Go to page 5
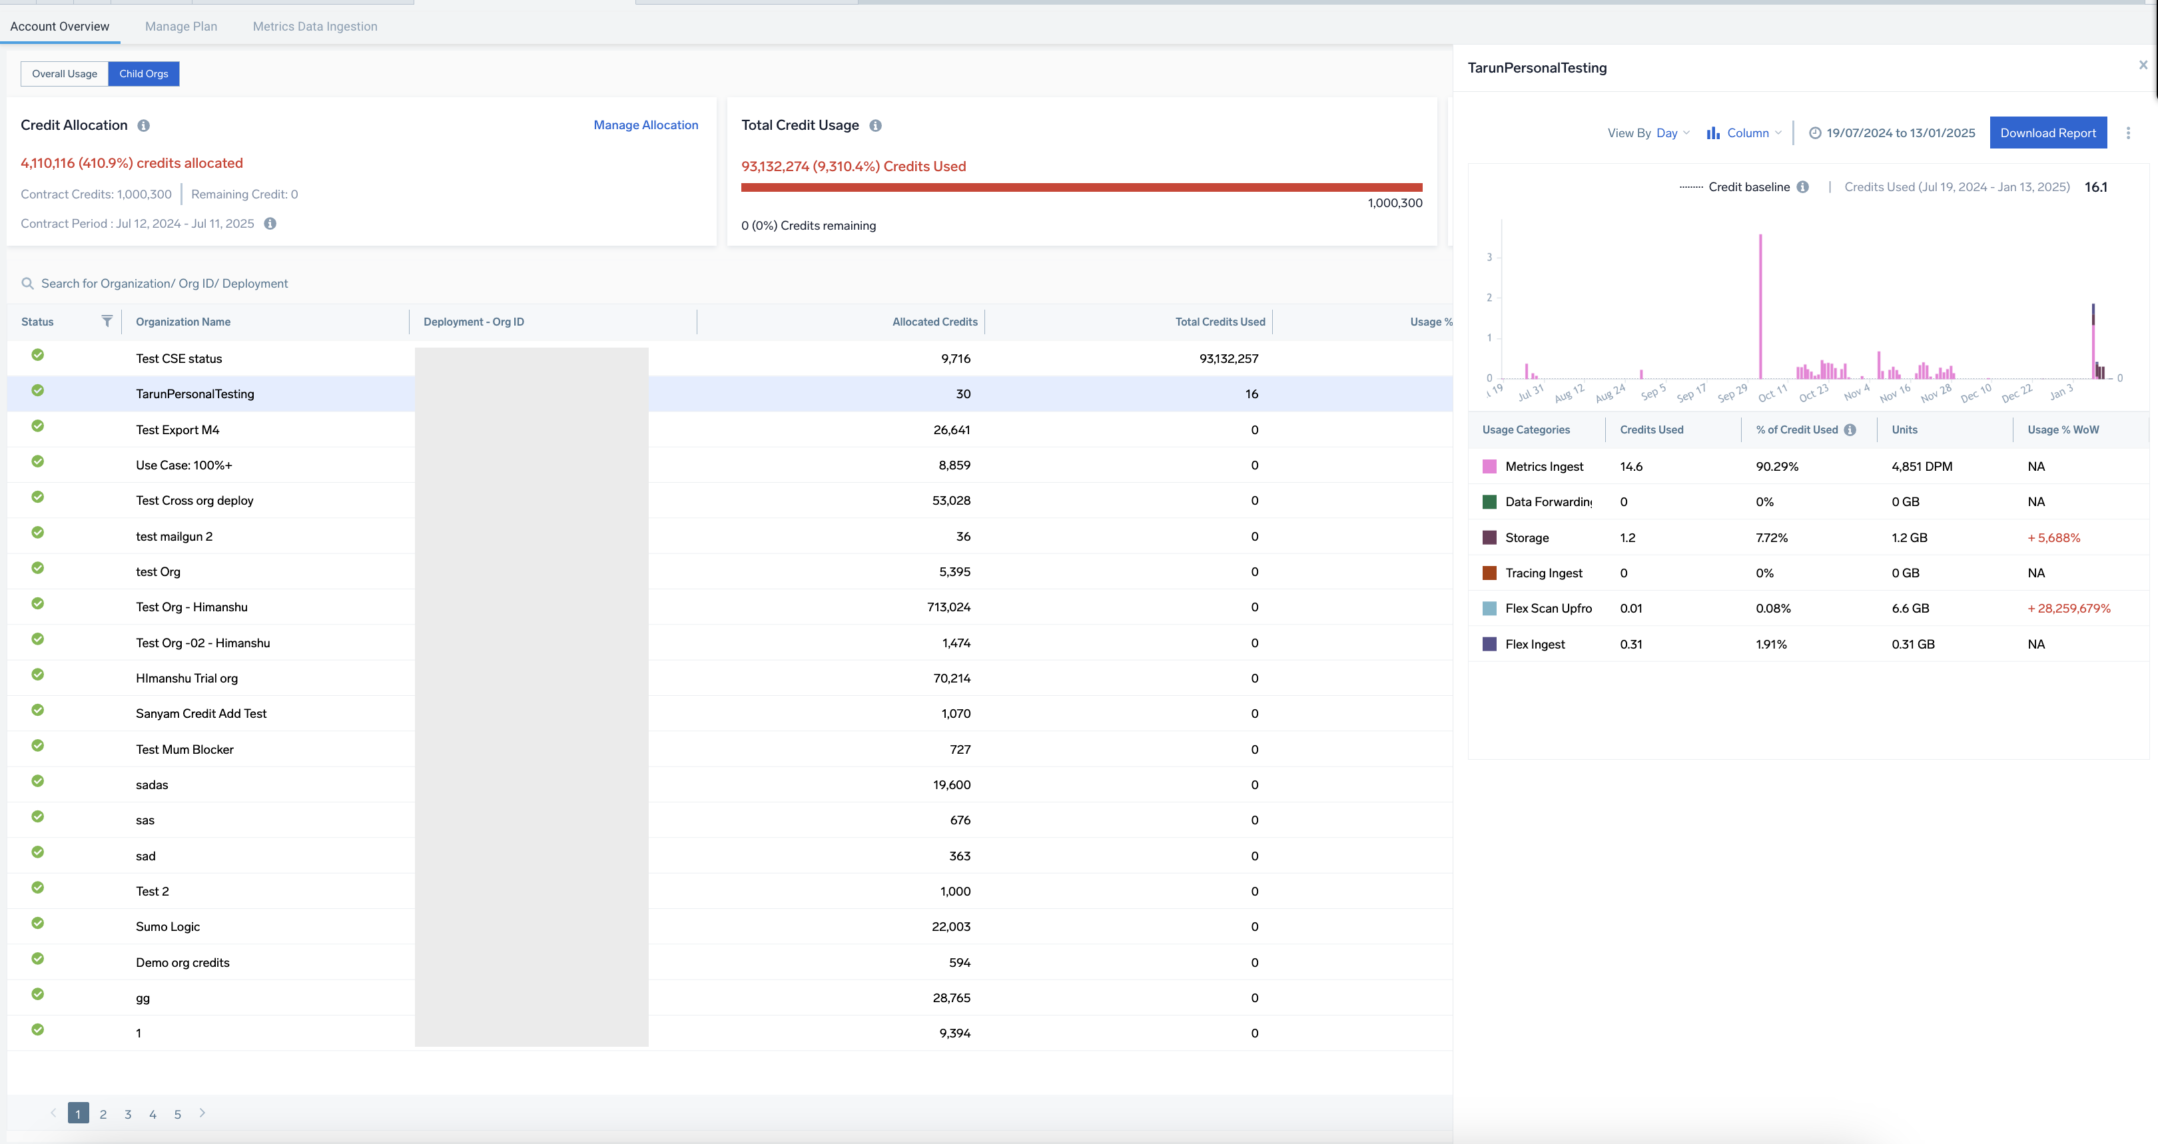This screenshot has width=2158, height=1144. click(x=178, y=1115)
